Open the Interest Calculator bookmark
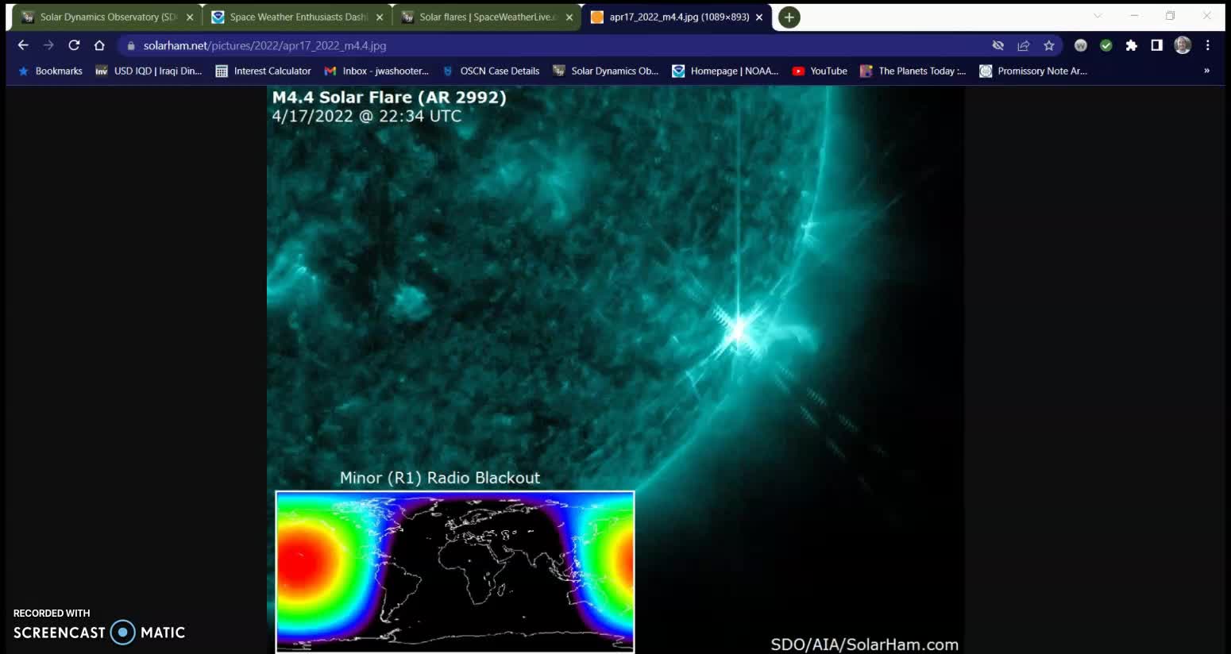Screen dimensions: 1231x654 pos(264,71)
